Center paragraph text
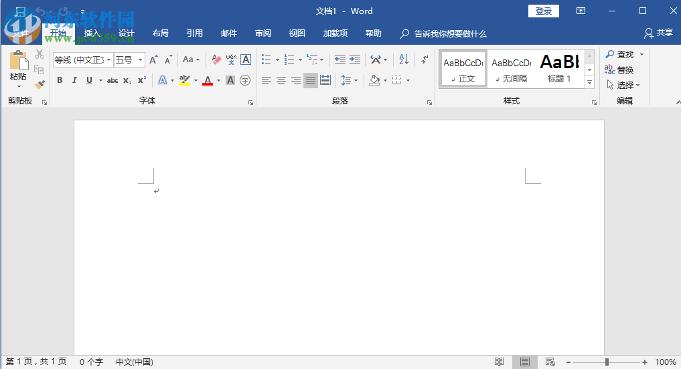Image resolution: width=681 pixels, height=369 pixels. [281, 80]
